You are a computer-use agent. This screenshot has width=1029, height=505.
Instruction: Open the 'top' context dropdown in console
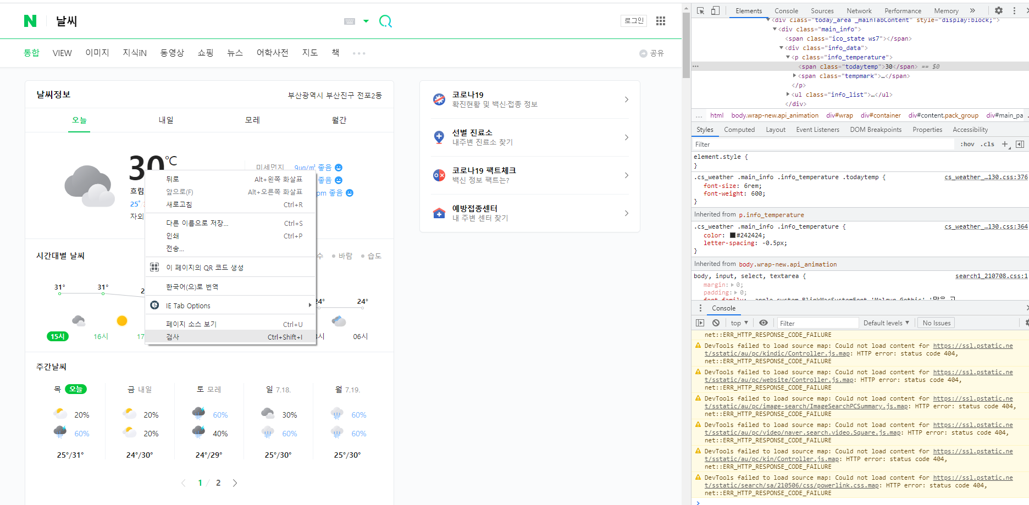coord(739,323)
